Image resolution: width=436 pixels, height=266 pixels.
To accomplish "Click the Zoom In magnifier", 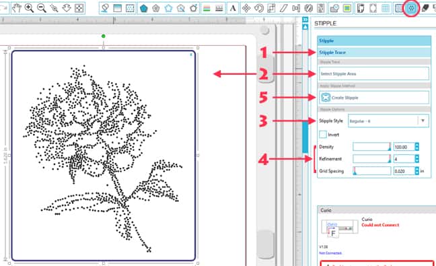I will 29,8.
